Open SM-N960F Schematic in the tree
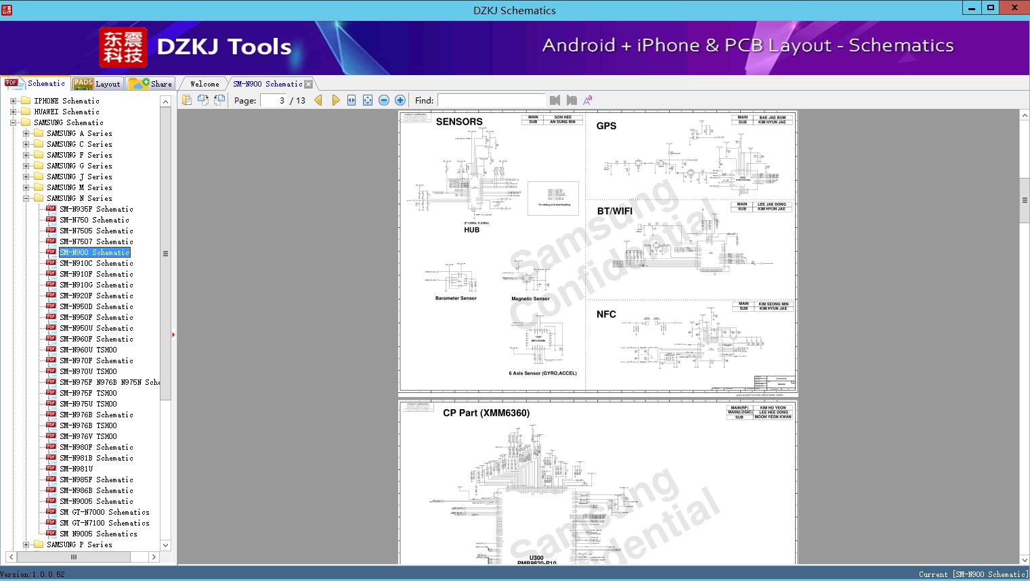The height and width of the screenshot is (581, 1030). (x=96, y=339)
